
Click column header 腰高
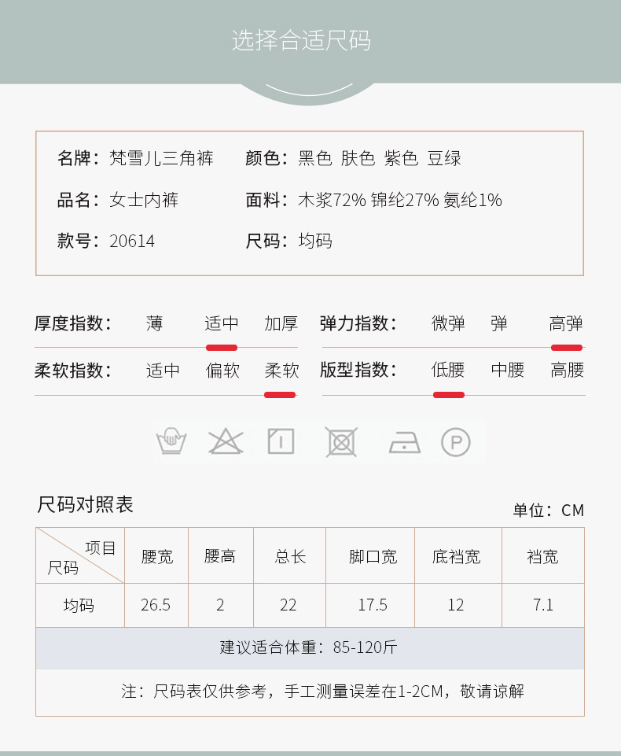click(x=220, y=556)
